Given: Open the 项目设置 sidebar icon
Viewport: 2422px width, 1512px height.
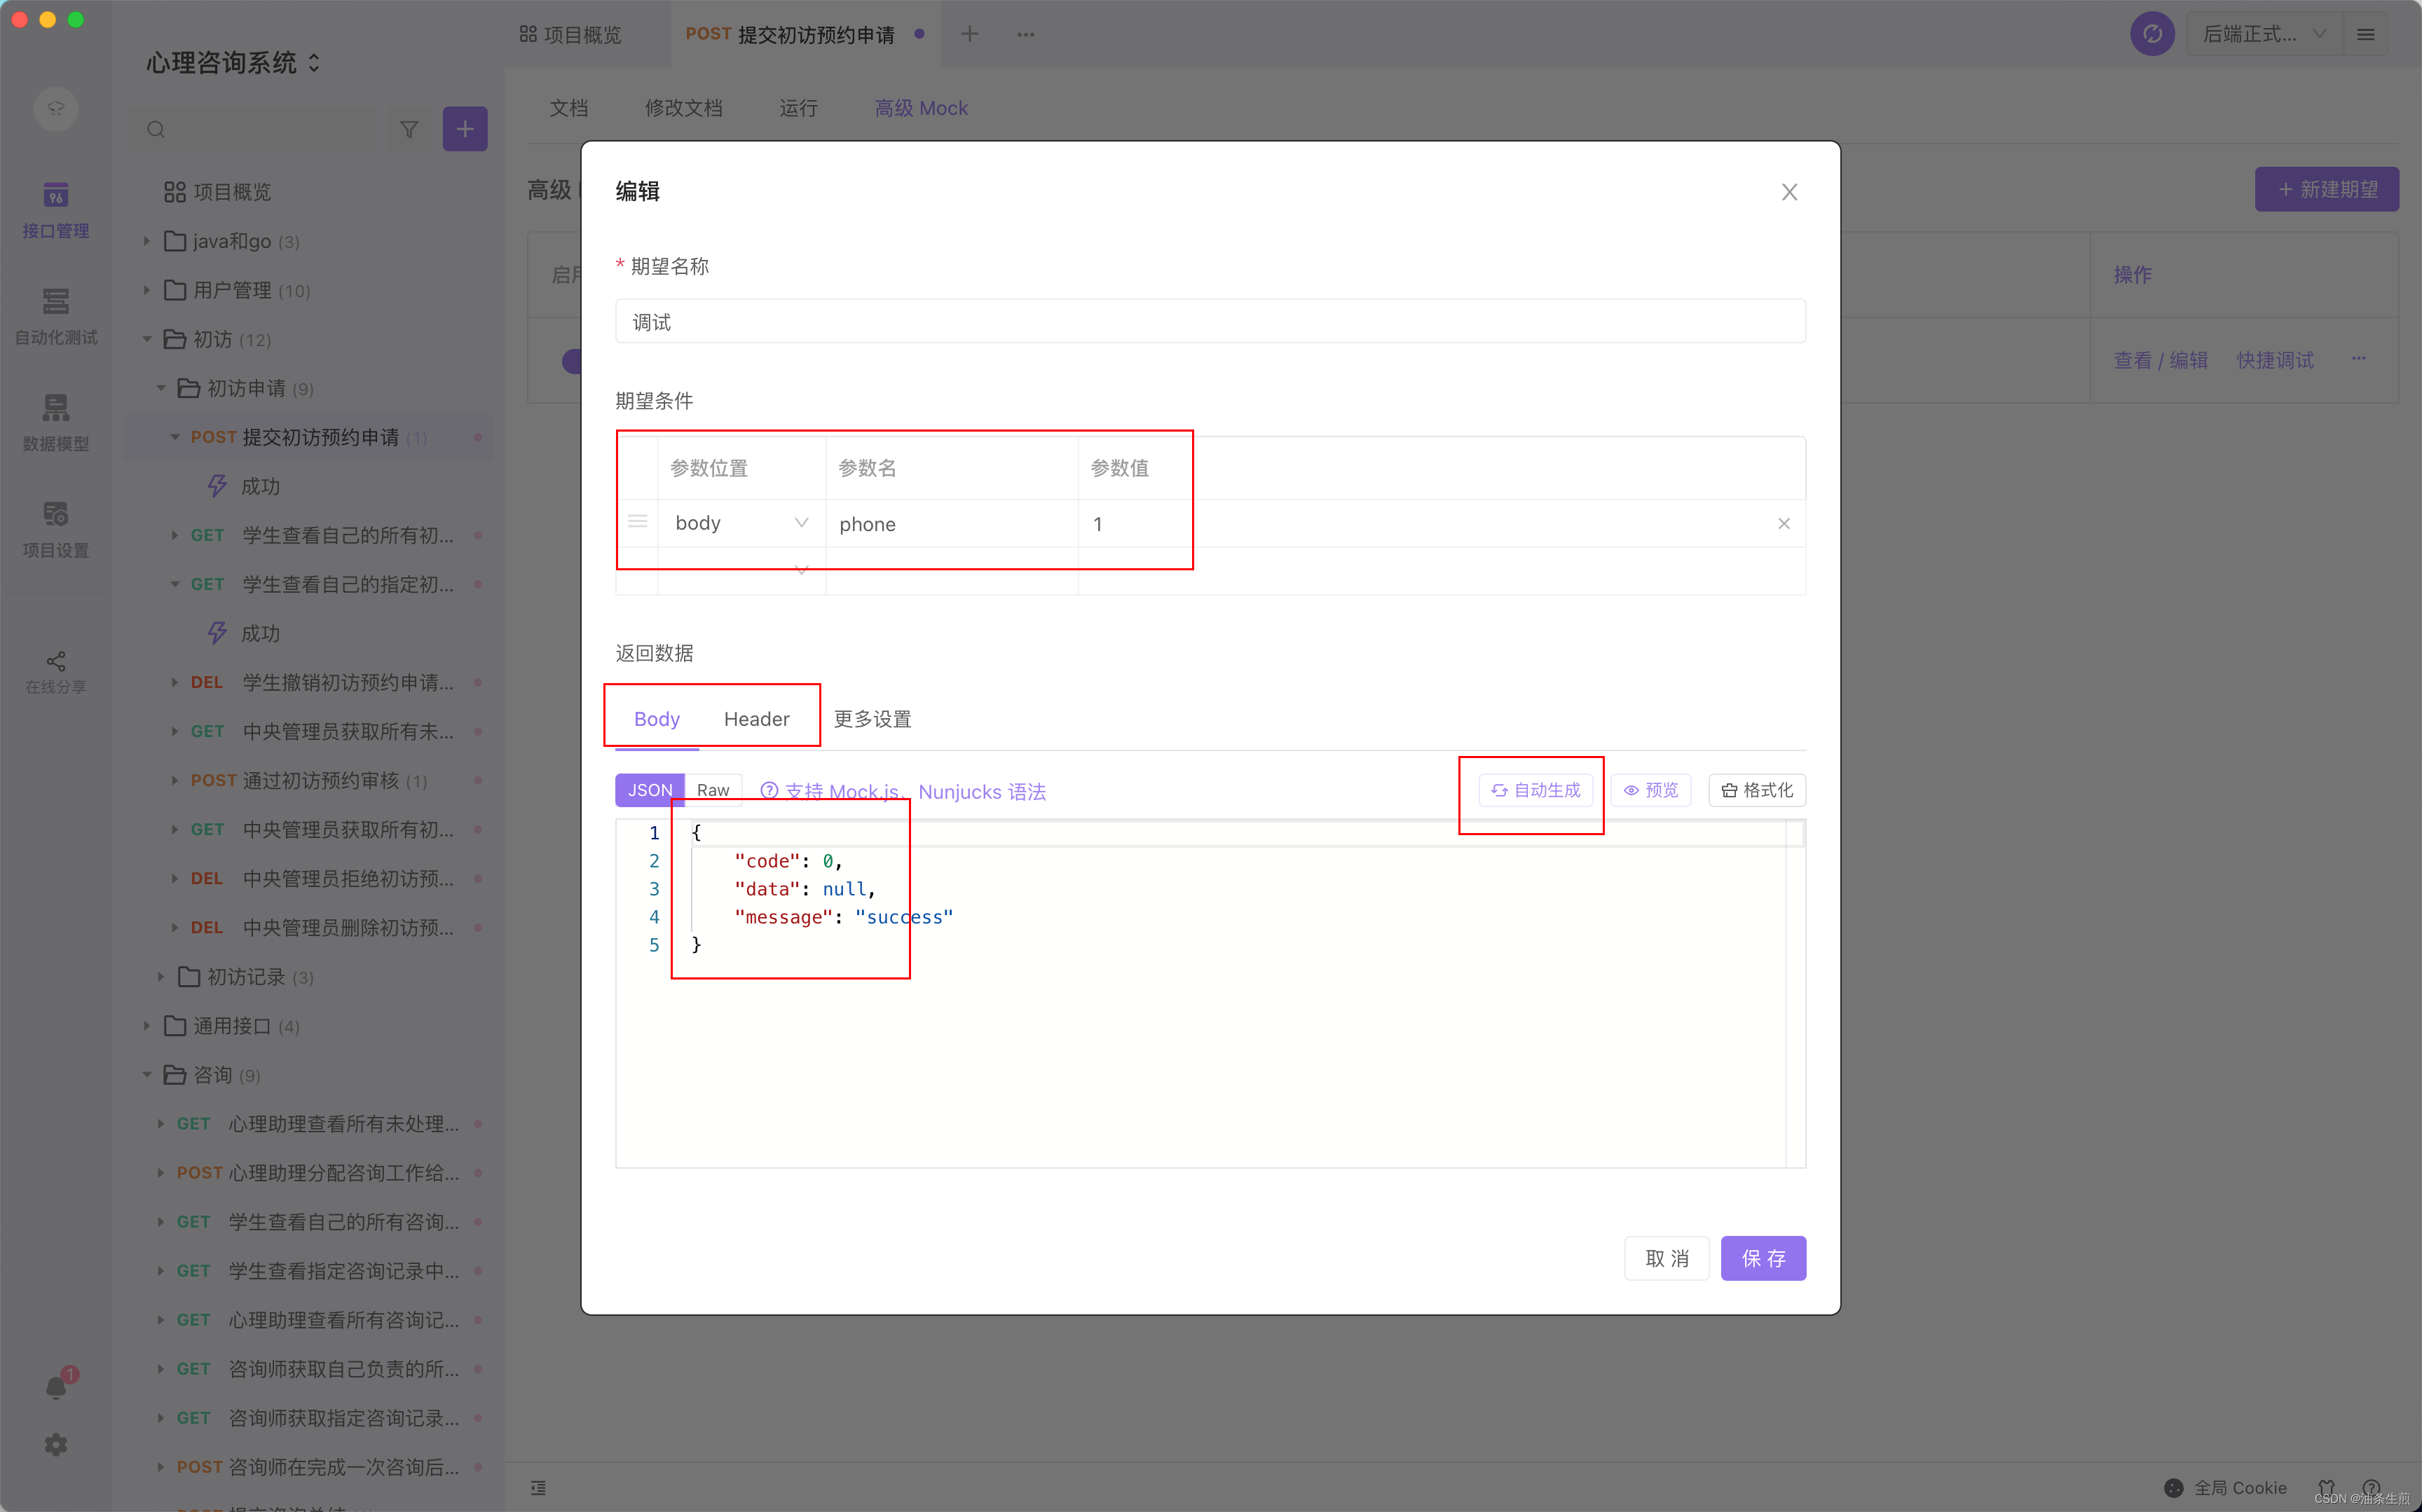Looking at the screenshot, I should pyautogui.click(x=56, y=529).
